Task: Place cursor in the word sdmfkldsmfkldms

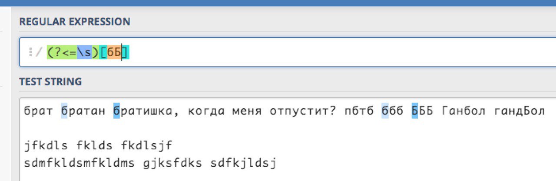Action: (81, 164)
